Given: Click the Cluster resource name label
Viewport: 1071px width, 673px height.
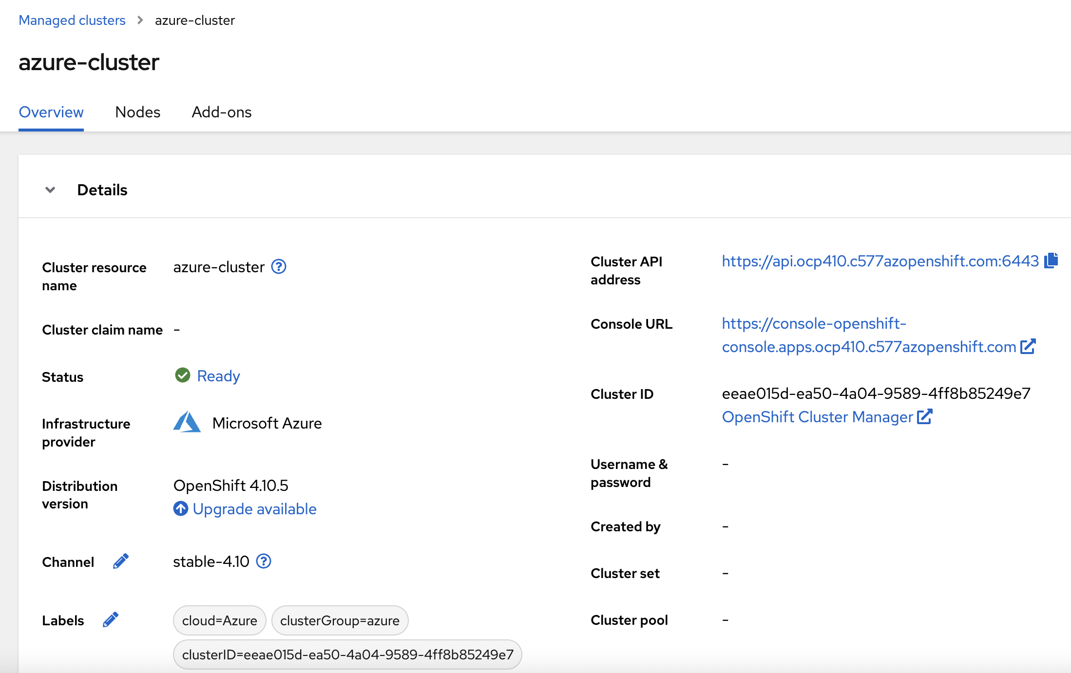Looking at the screenshot, I should [94, 276].
